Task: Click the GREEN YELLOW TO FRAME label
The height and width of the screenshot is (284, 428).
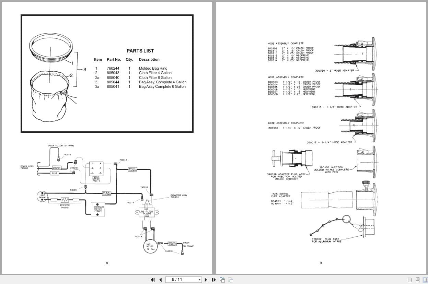Action: pyautogui.click(x=61, y=146)
